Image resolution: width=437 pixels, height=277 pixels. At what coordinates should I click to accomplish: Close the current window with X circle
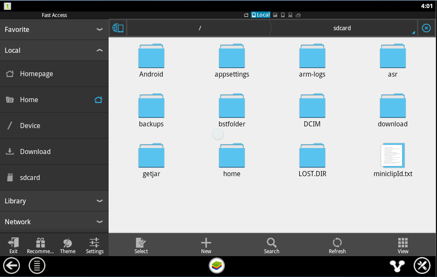[426, 28]
